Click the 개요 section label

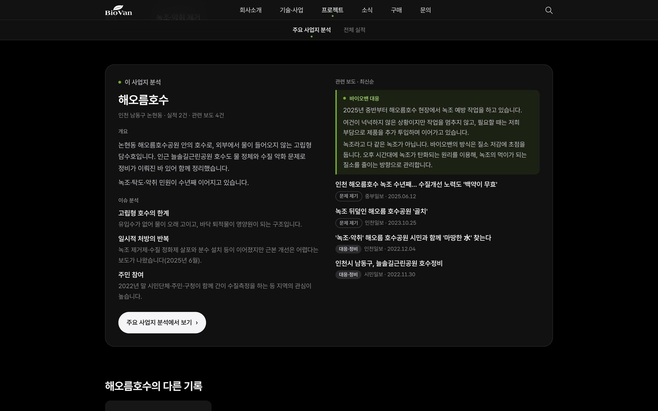[123, 132]
